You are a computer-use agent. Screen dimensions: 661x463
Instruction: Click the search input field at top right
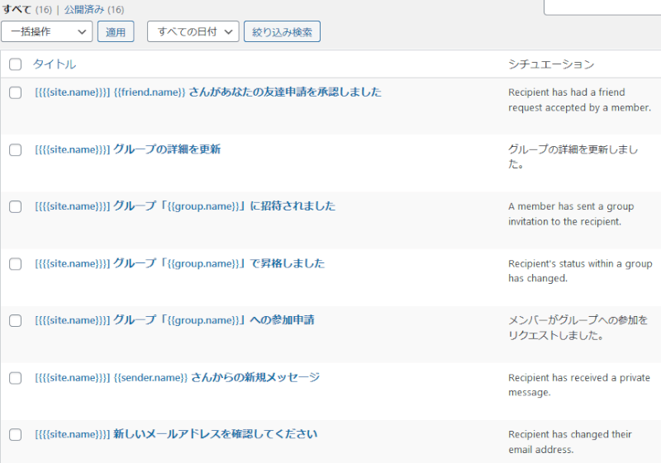click(602, 7)
